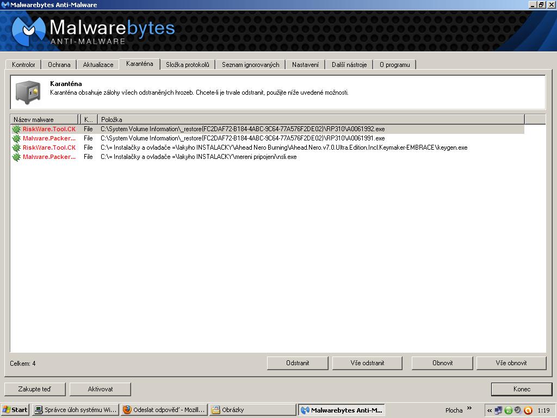Open the O programu tab

(395, 65)
